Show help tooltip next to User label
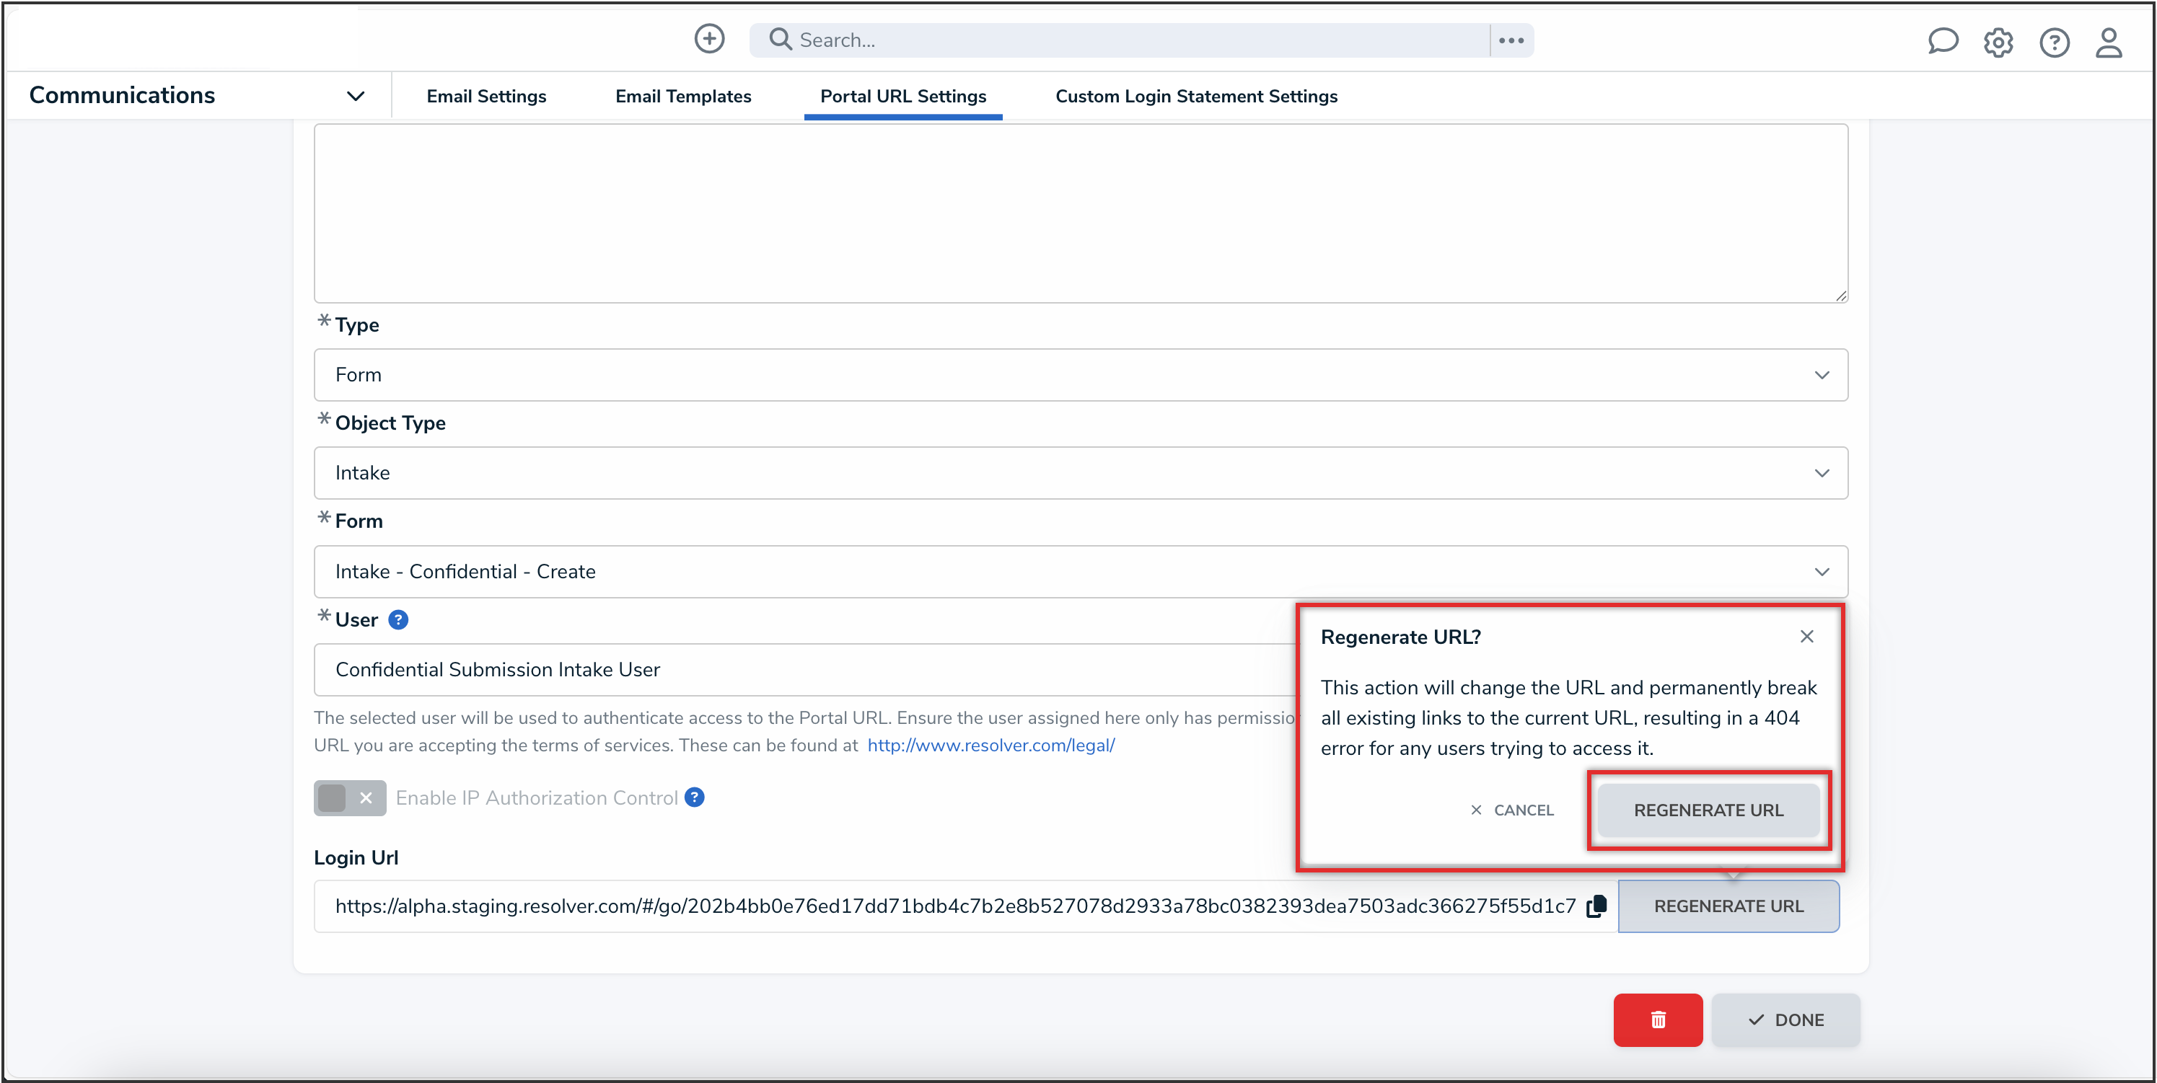Image resolution: width=2157 pixels, height=1083 pixels. pos(398,619)
